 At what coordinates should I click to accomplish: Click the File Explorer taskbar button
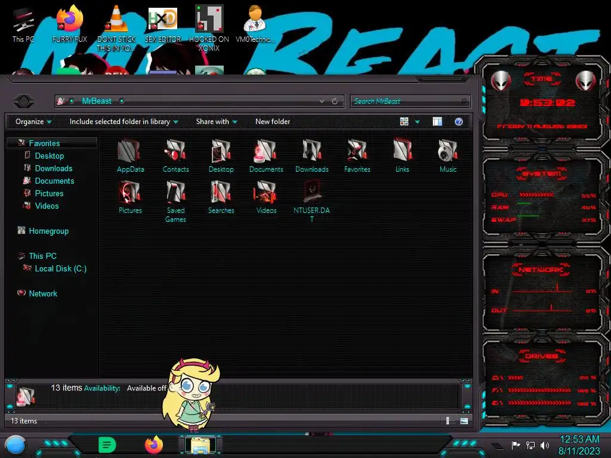[x=200, y=445]
